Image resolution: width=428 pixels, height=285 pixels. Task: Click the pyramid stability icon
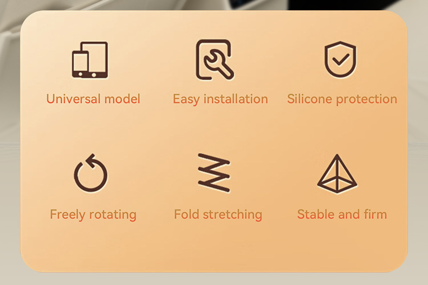pos(337,174)
